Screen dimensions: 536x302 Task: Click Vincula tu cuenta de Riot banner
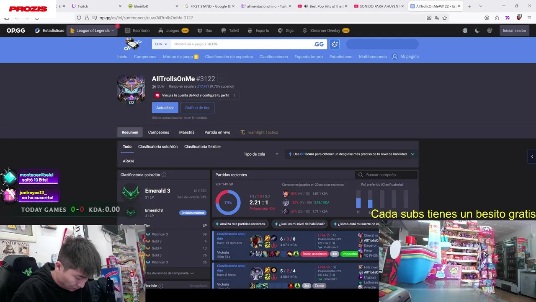(196, 95)
